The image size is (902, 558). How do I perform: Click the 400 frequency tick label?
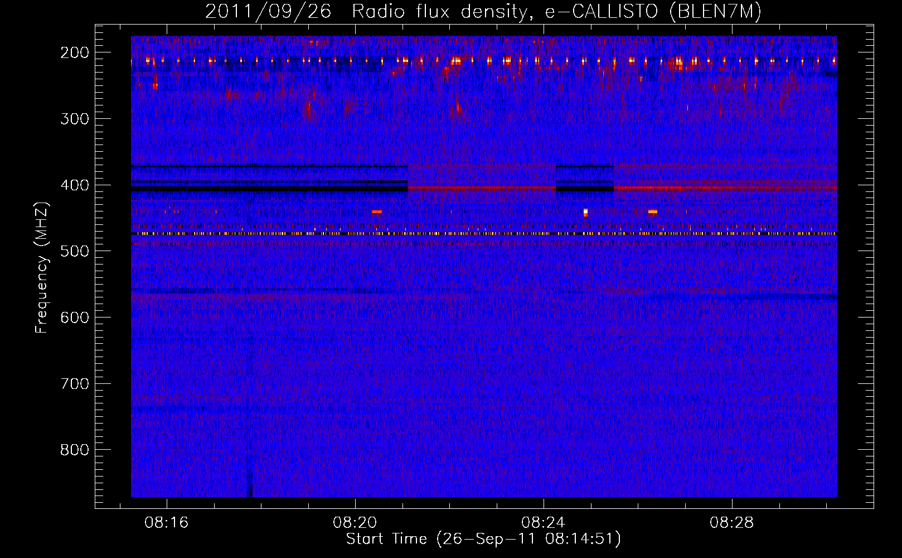pos(74,185)
